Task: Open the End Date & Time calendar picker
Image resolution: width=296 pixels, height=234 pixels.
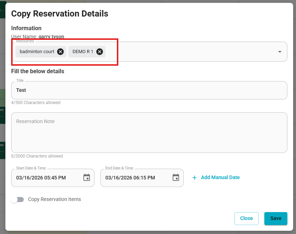Action: 176,178
